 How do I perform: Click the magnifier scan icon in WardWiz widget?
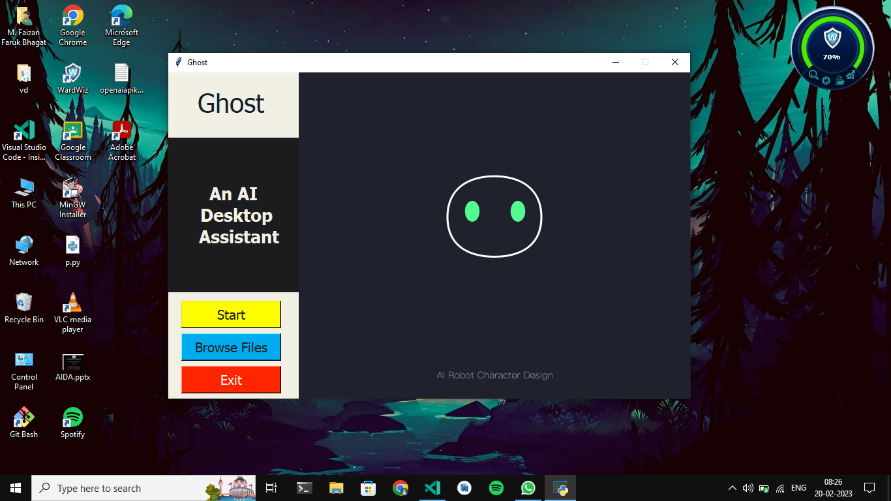[814, 76]
